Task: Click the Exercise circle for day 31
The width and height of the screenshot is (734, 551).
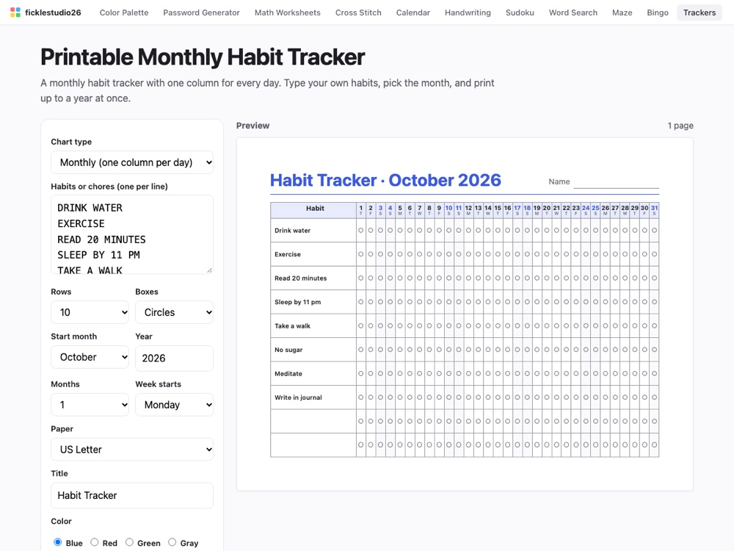Action: click(x=655, y=254)
